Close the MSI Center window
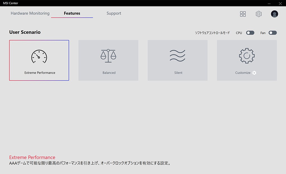The height and width of the screenshot is (174, 286). (x=280, y=3)
